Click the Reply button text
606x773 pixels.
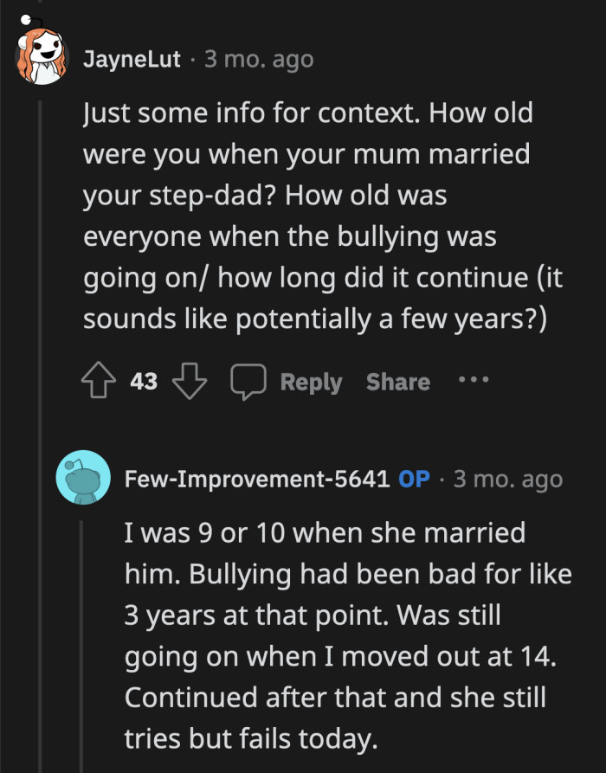tap(311, 382)
